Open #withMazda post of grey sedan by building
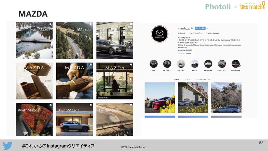The height and width of the screenshot is (151, 268). click(x=115, y=41)
